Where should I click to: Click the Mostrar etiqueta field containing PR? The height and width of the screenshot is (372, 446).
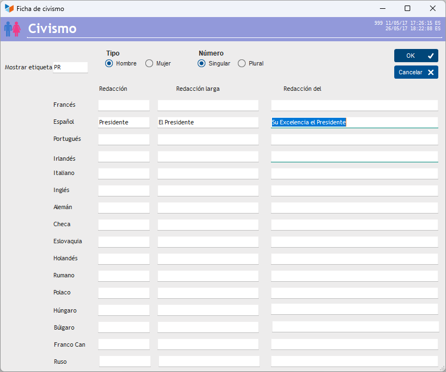point(70,67)
